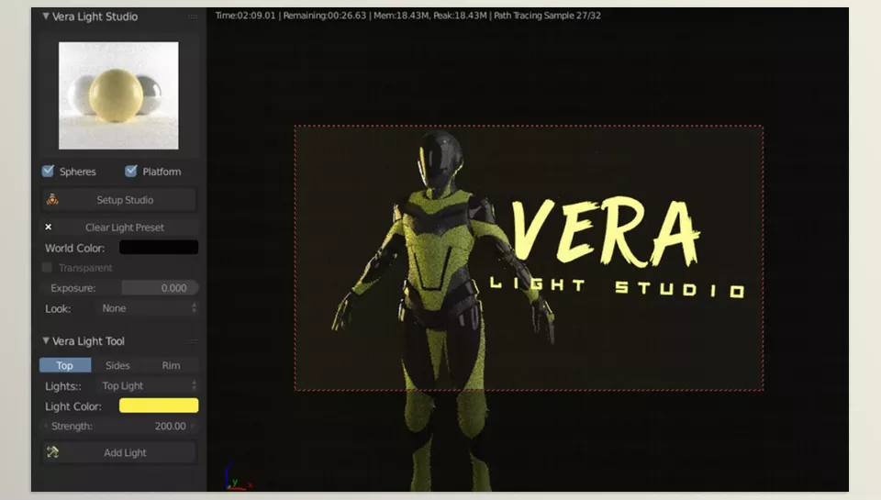The image size is (881, 500).
Task: Click the Strength value field
Action: coord(119,427)
